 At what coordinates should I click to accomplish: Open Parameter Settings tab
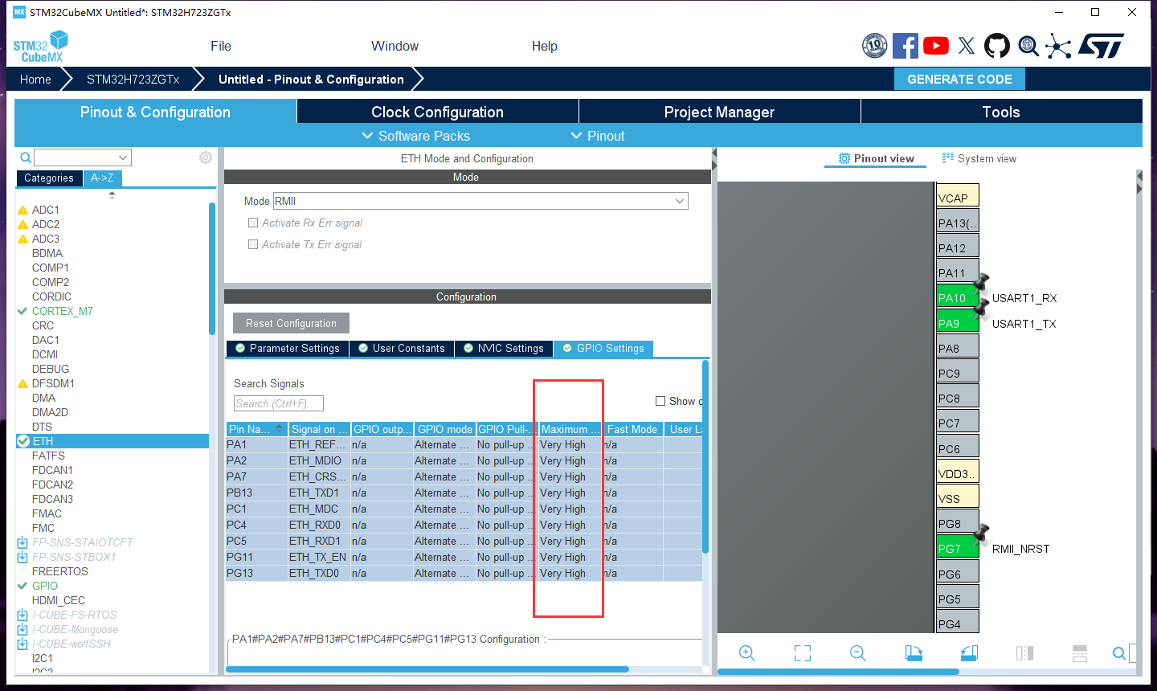288,348
